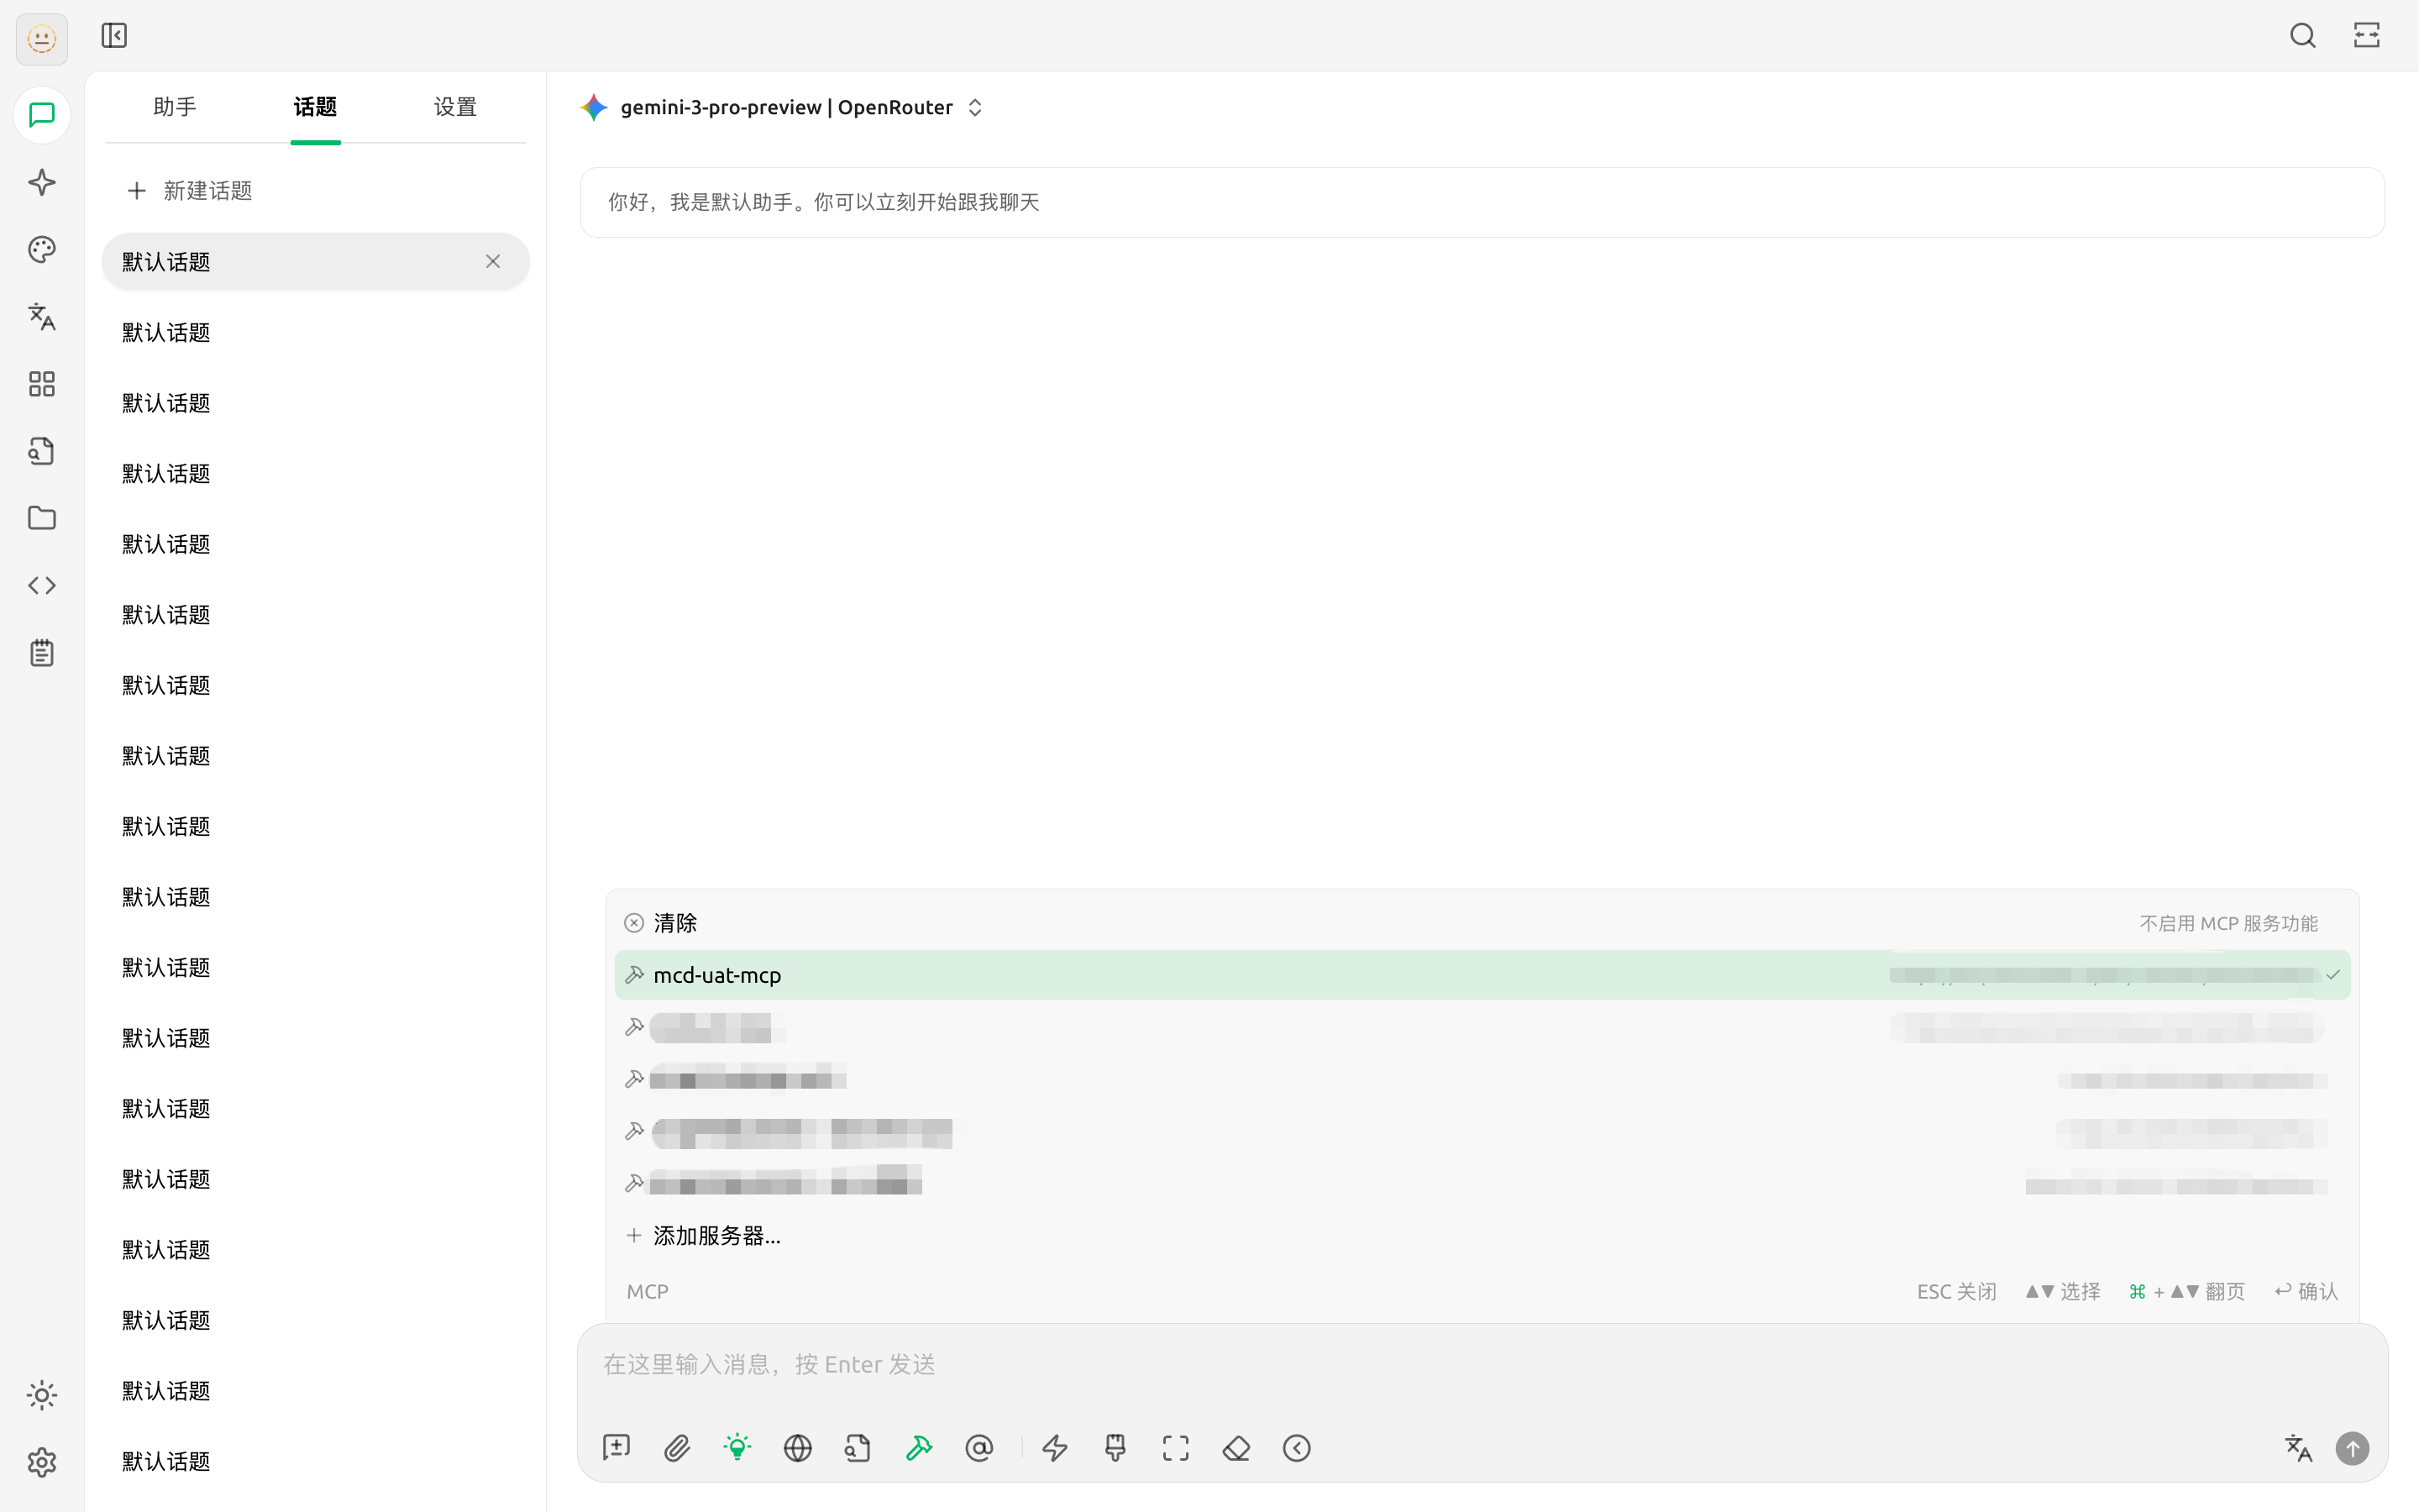Screen dimensions: 2419x1512
Task: Click the attachment paperclip icon
Action: (x=677, y=1447)
